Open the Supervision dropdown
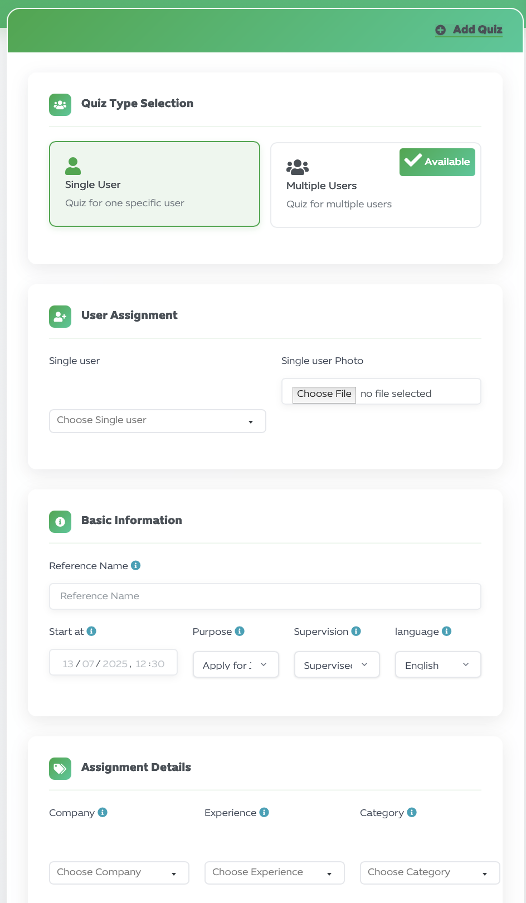Image resolution: width=526 pixels, height=903 pixels. point(337,664)
